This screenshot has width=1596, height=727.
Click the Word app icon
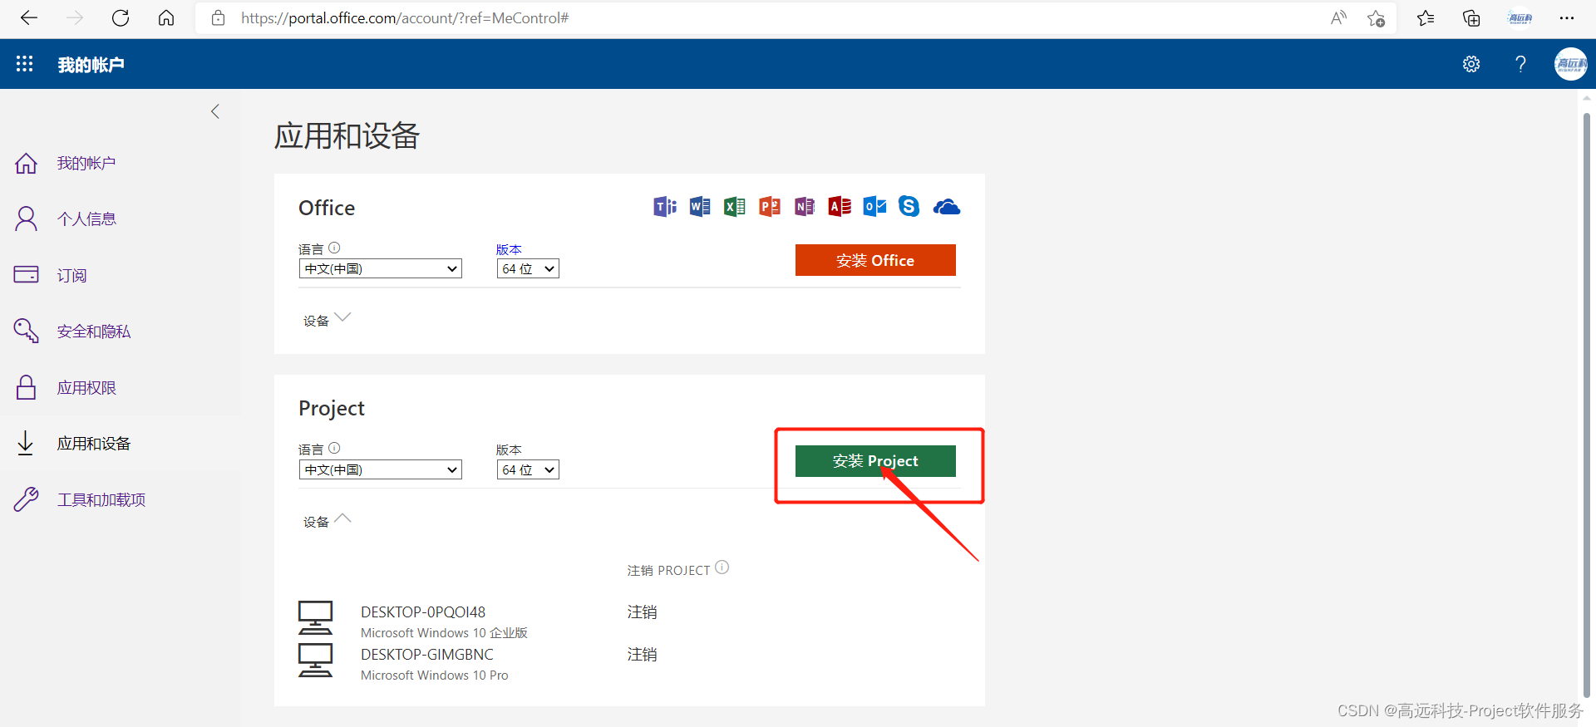click(x=700, y=206)
